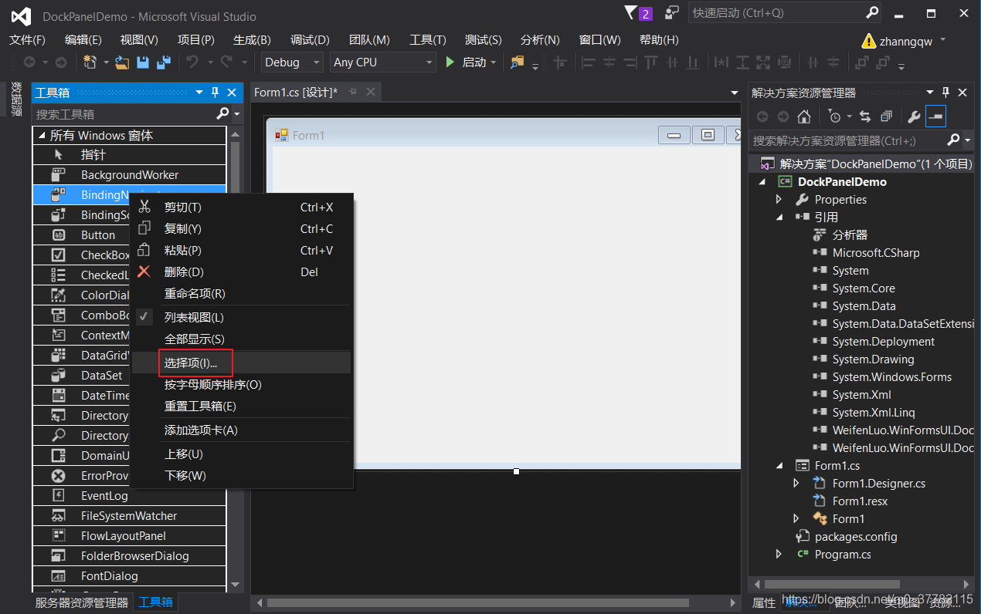The image size is (981, 614).
Task: Click the navigate back toolbar arrow
Action: click(x=29, y=62)
